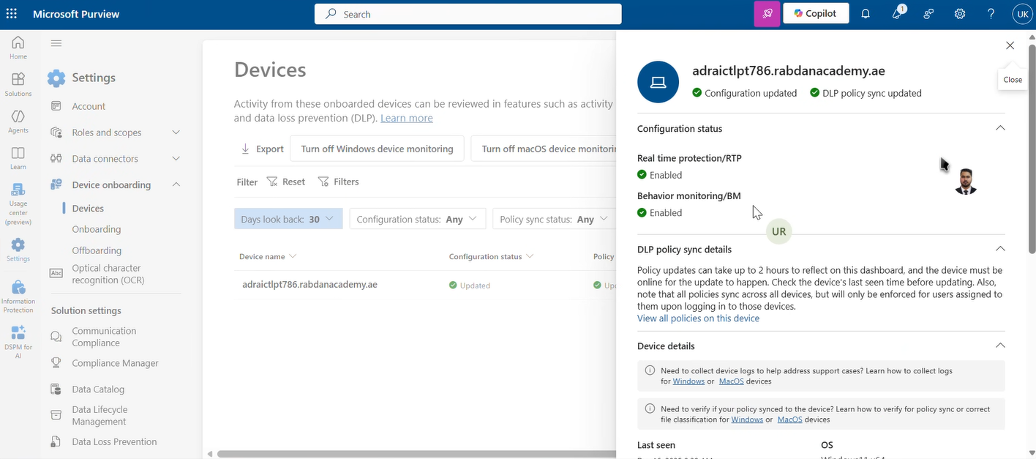Viewport: 1036px width, 459px height.
Task: Open Copilot from the top bar
Action: point(815,13)
